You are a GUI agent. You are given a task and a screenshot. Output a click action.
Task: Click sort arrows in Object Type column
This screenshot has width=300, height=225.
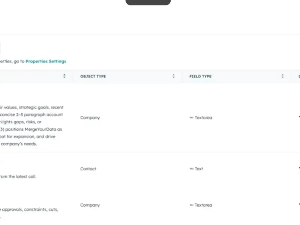[x=174, y=76]
